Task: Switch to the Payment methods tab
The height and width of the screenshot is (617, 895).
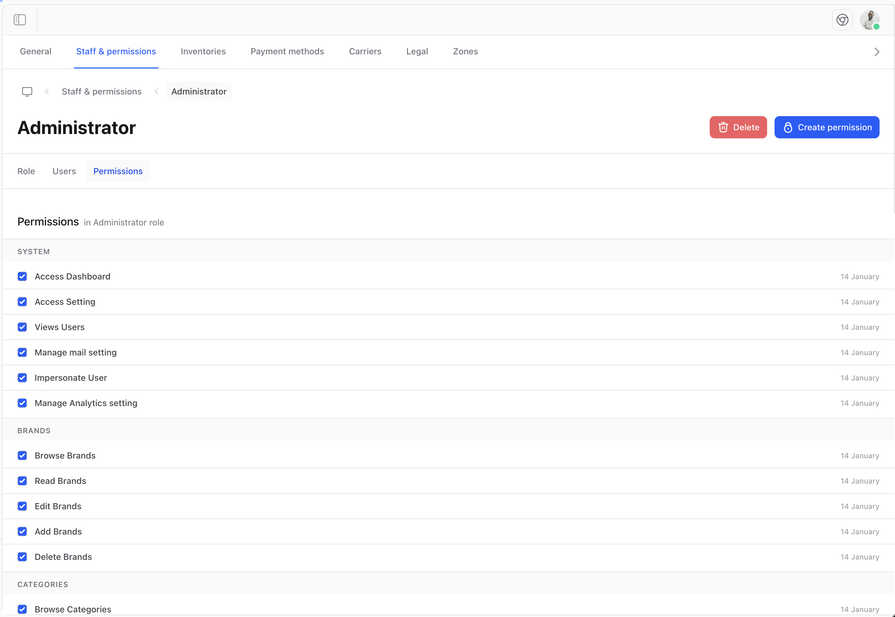Action: click(x=287, y=51)
